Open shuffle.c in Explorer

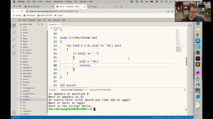point(26,97)
